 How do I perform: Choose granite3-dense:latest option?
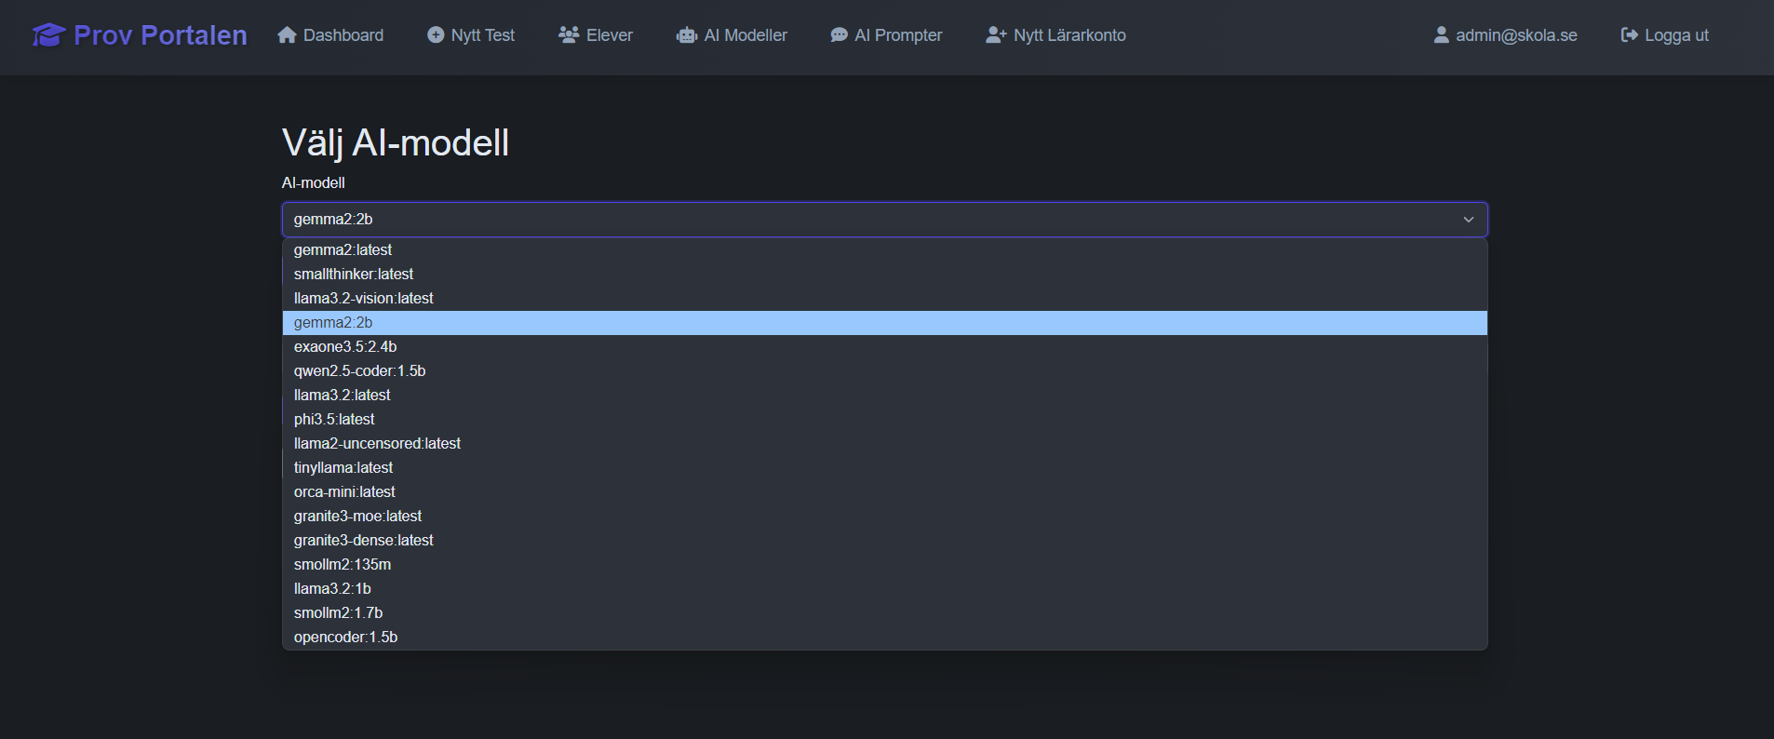click(884, 540)
